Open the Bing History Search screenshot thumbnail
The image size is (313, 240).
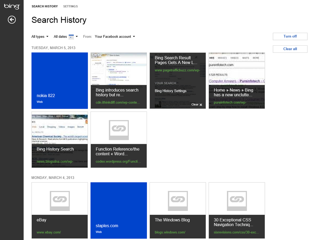tap(60, 128)
